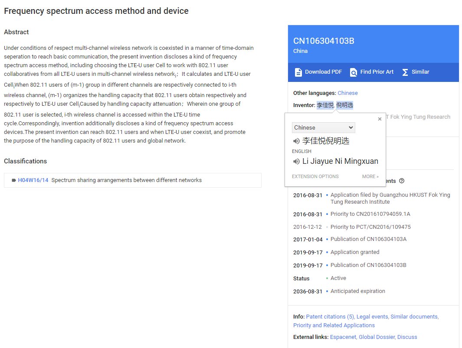The image size is (462, 348).
Task: Click MORE » in translation popup
Action: pyautogui.click(x=370, y=176)
